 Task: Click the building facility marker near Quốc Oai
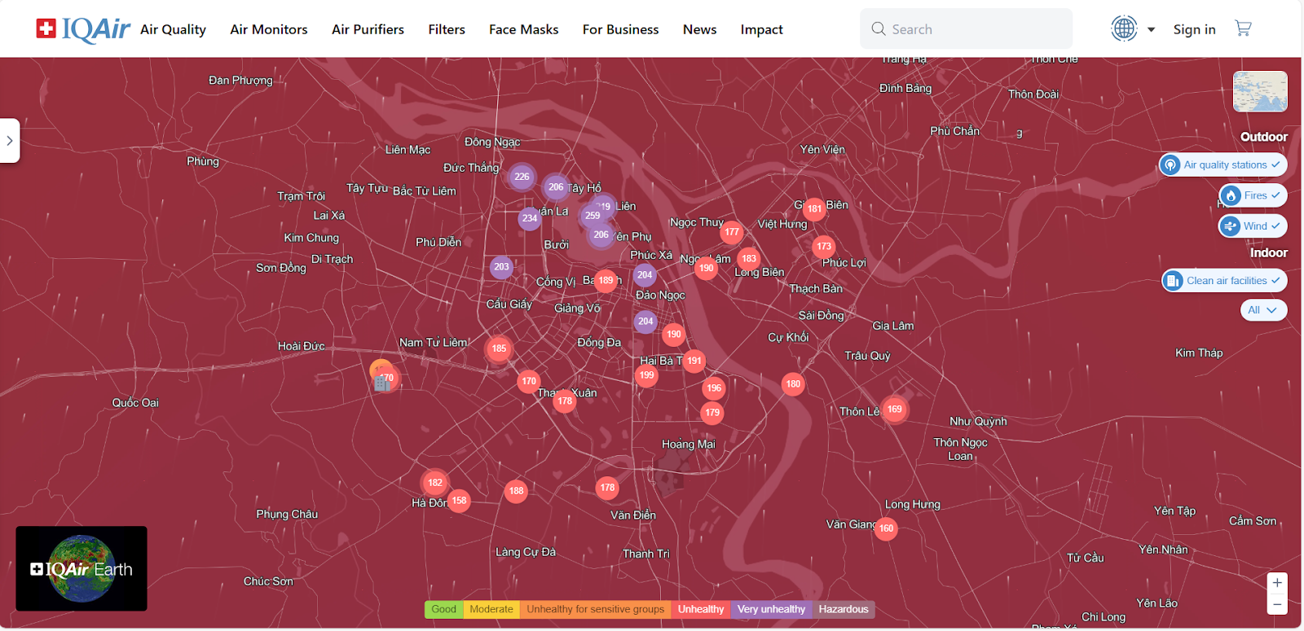(381, 382)
